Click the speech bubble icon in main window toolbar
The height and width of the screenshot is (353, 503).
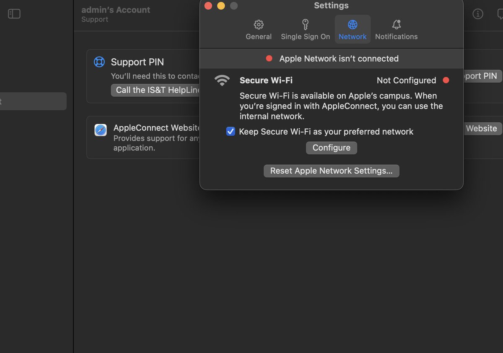point(500,14)
